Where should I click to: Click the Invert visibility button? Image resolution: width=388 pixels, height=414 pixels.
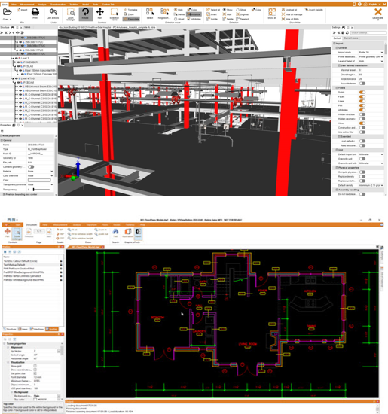pyautogui.click(x=314, y=10)
